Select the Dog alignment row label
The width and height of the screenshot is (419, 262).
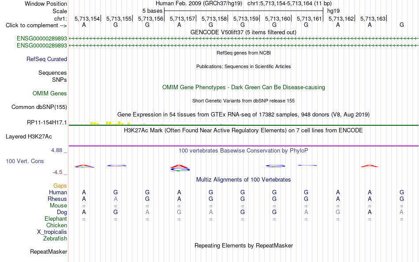point(62,212)
